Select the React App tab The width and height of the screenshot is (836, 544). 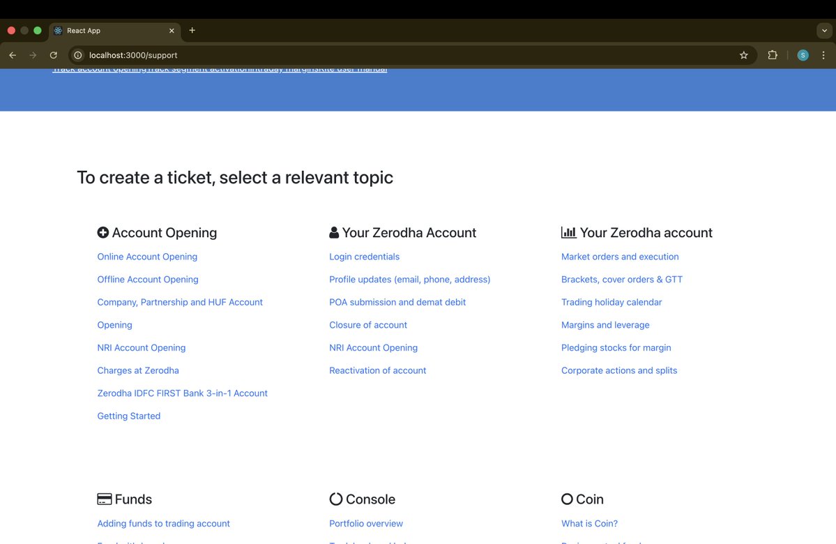pos(114,31)
